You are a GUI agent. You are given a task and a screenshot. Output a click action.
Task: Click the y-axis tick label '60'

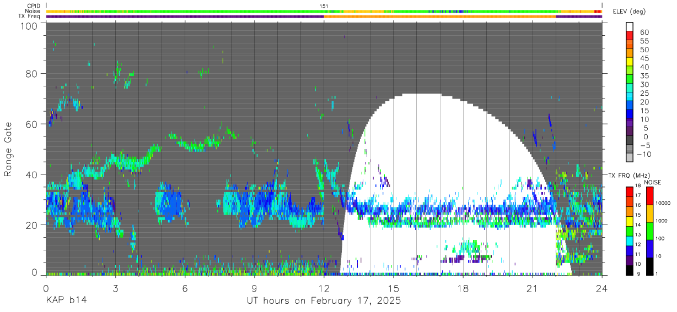(x=33, y=124)
